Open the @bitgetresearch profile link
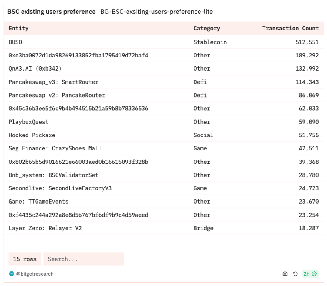The height and width of the screenshot is (286, 327). click(35, 274)
